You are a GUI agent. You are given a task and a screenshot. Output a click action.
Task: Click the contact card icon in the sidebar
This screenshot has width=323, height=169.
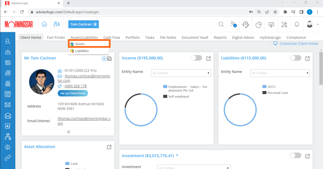[x=8, y=126]
